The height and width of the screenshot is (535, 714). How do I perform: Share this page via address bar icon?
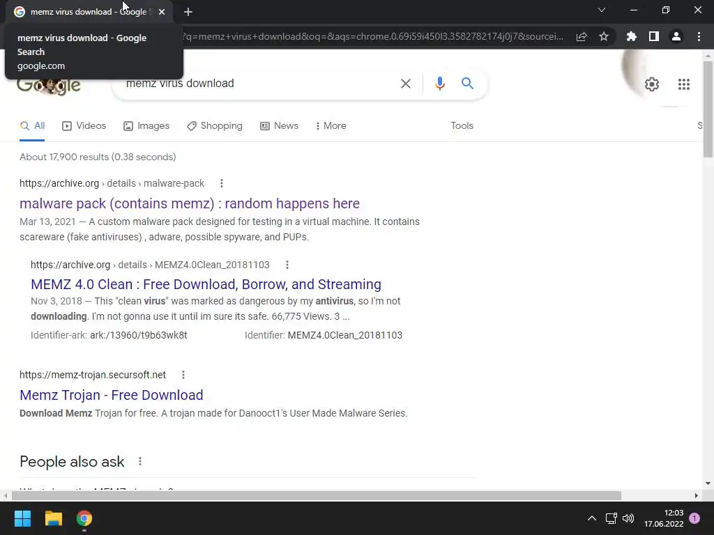coord(582,37)
